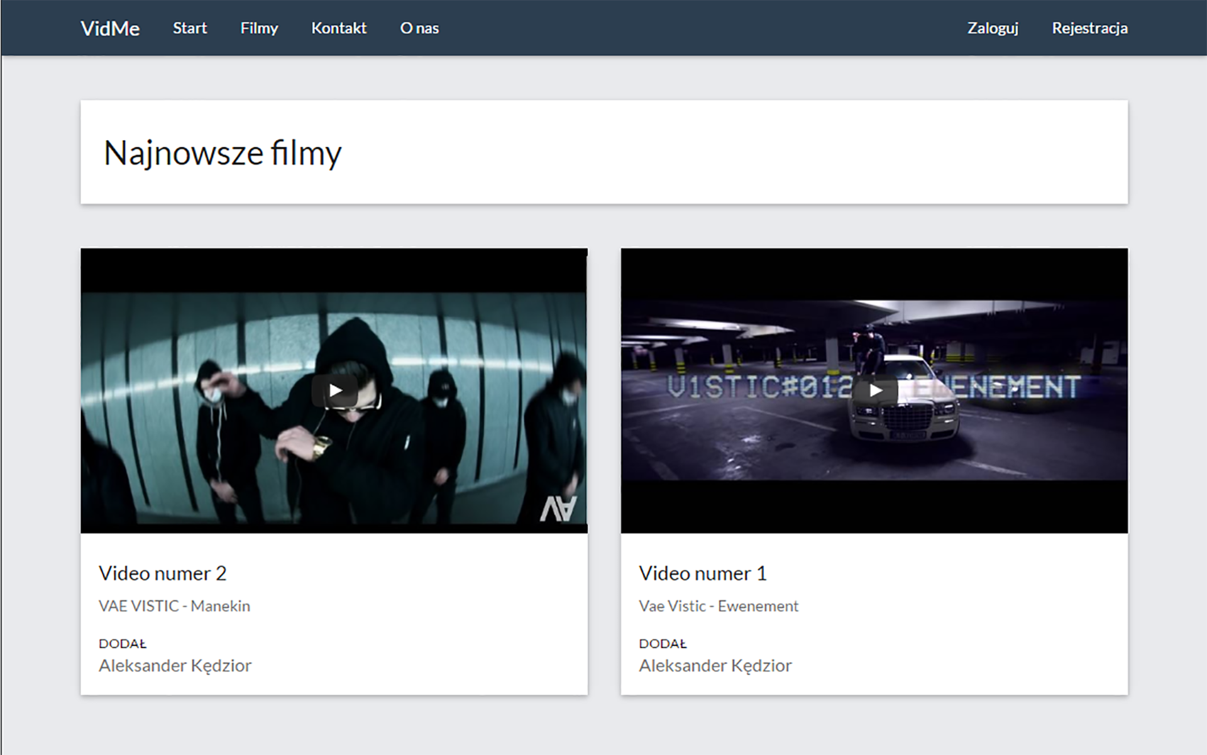Image resolution: width=1207 pixels, height=755 pixels.
Task: Click the AV watermark on Manekin thumbnail
Action: pos(558,509)
